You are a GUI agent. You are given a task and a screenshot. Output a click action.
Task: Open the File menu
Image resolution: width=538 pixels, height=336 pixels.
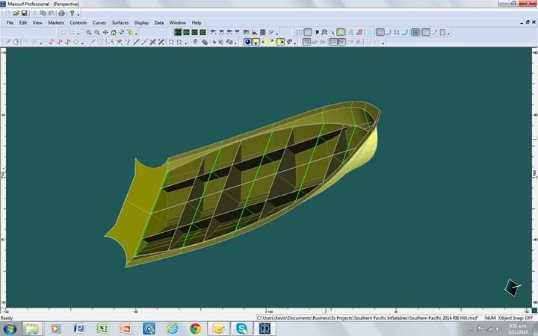[10, 22]
